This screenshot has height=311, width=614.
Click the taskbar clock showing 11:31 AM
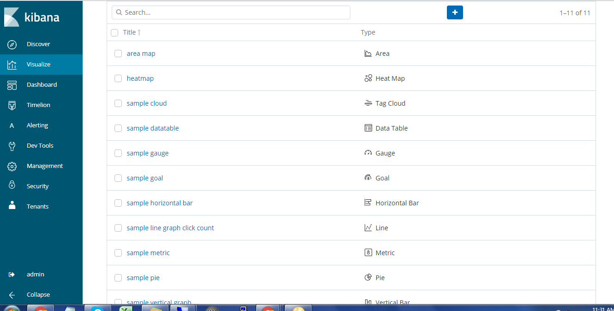pyautogui.click(x=602, y=309)
